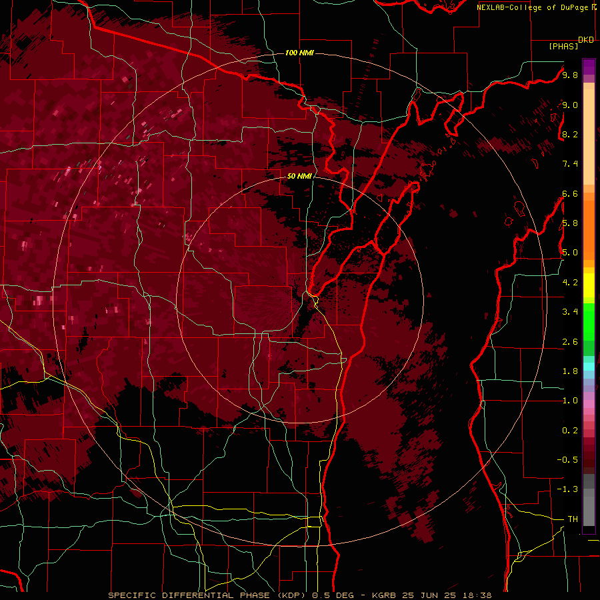Click the -1.3 value on the color scale
Viewport: 600px width, 600px height.
568,489
